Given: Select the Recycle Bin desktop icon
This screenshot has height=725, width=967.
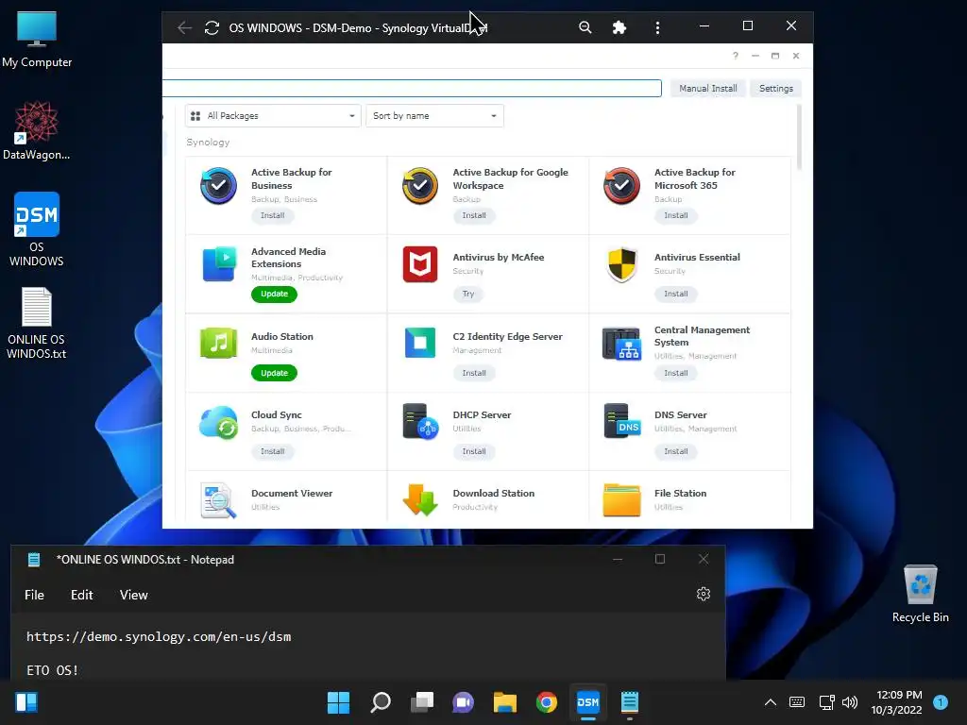Looking at the screenshot, I should (920, 594).
